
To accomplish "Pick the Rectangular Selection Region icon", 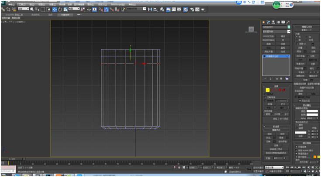I will [43, 9].
